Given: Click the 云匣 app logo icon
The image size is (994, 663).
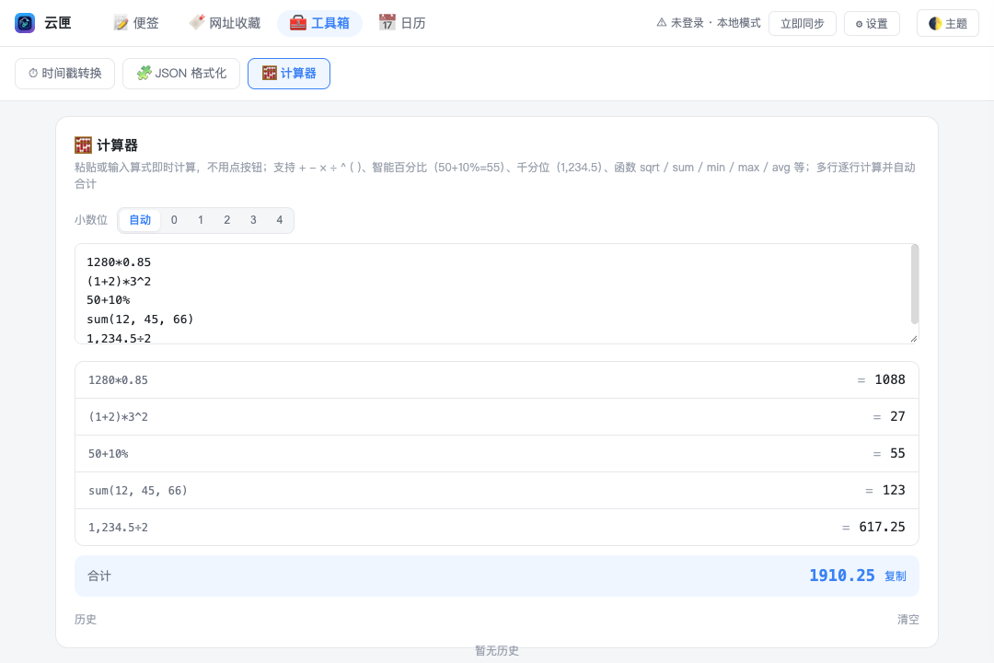Looking at the screenshot, I should [25, 23].
